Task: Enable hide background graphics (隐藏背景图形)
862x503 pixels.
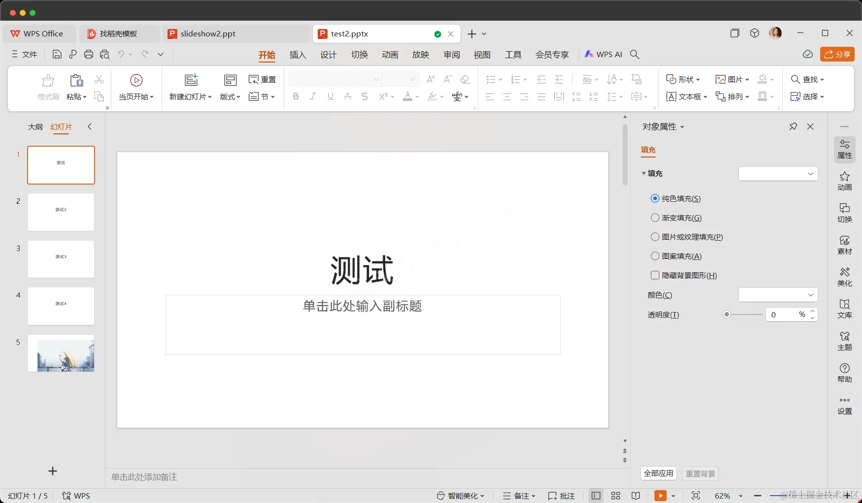Action: (655, 275)
